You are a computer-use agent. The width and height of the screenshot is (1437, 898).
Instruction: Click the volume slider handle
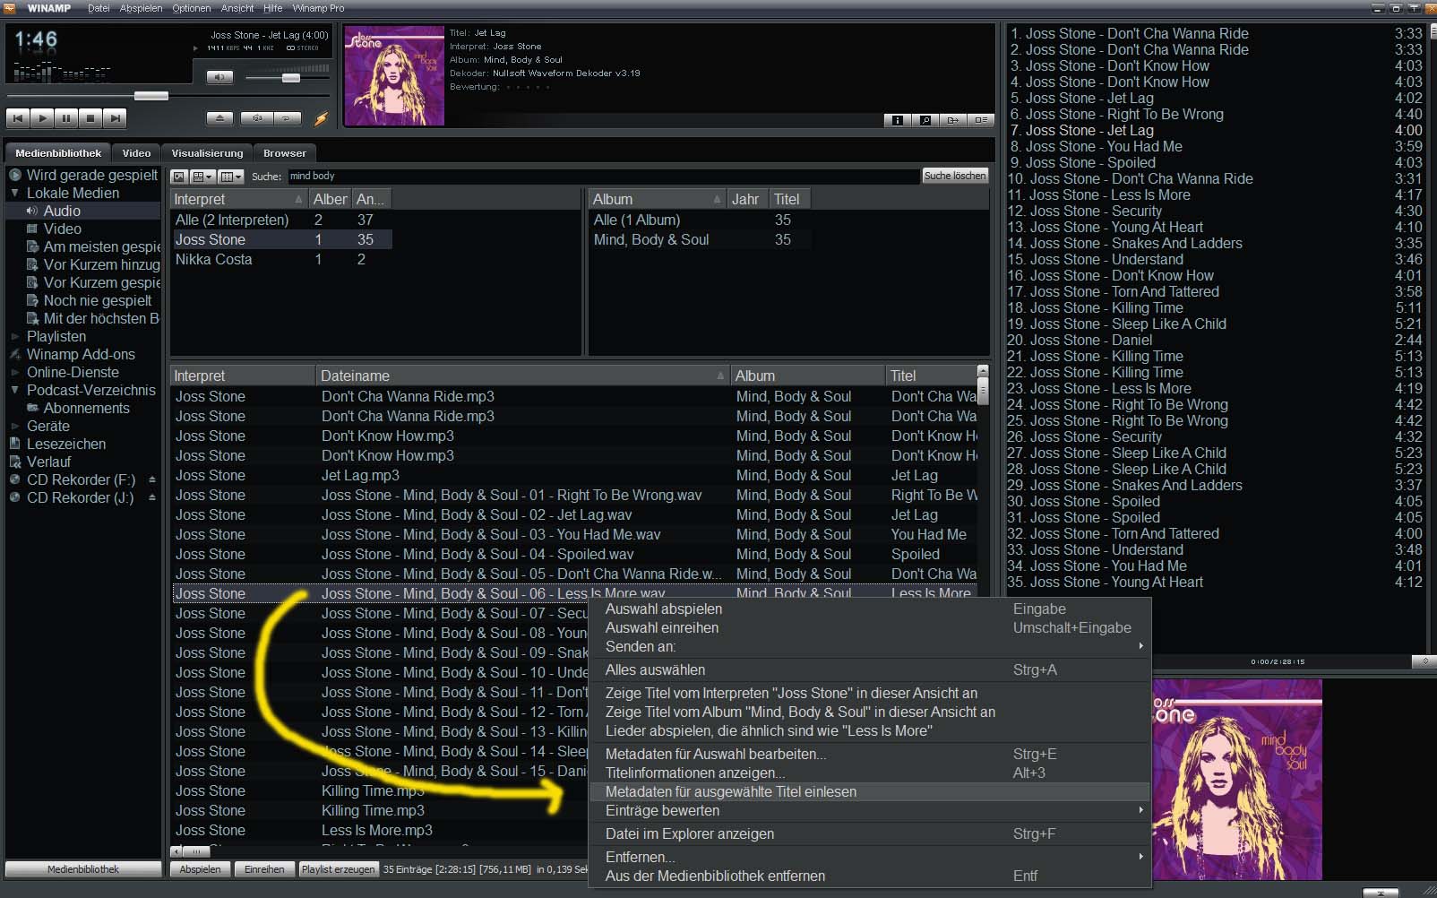290,78
